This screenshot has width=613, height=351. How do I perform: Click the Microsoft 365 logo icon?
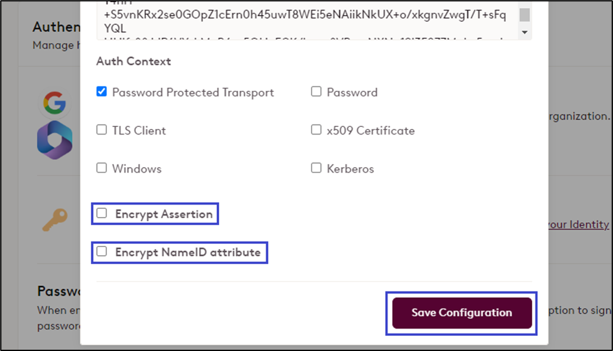coord(54,139)
